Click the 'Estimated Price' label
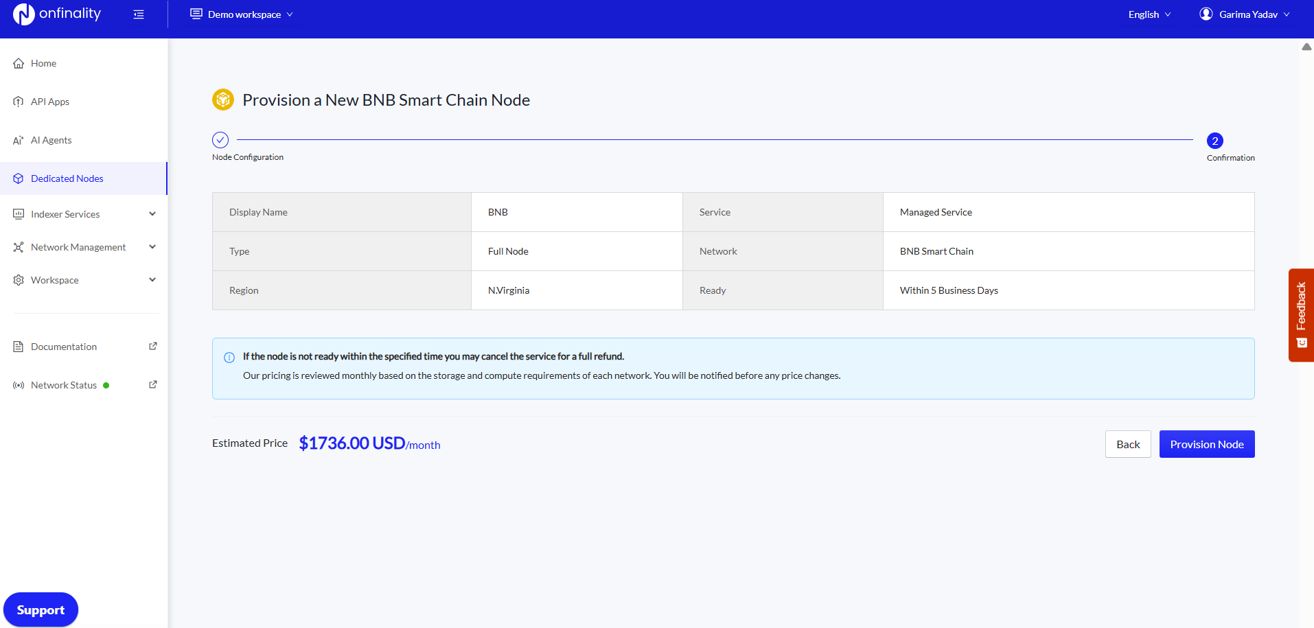The width and height of the screenshot is (1314, 628). (250, 443)
